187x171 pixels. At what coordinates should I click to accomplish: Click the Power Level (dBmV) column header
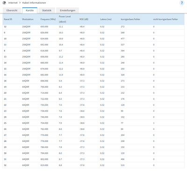click(65, 19)
